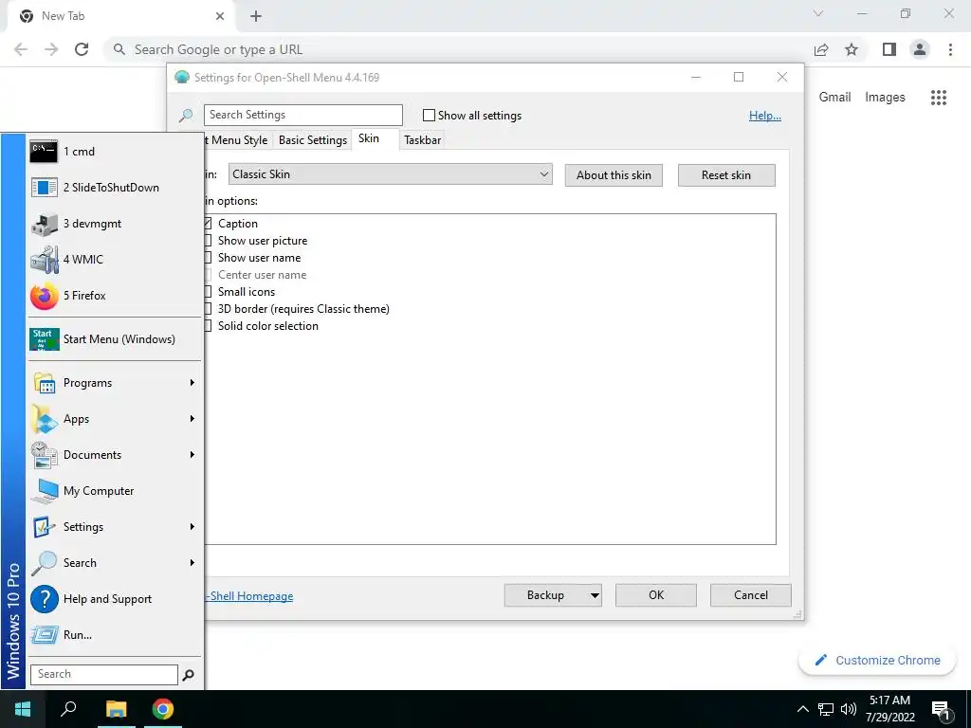Expand the Apps submenu arrow
Image resolution: width=971 pixels, height=728 pixels.
pos(192,419)
